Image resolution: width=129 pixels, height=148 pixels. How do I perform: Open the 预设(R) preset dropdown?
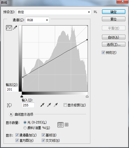[x=54, y=12]
